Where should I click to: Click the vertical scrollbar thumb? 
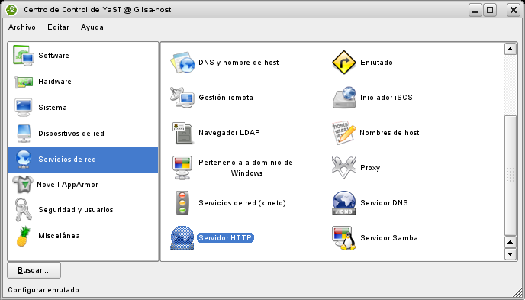[510, 175]
